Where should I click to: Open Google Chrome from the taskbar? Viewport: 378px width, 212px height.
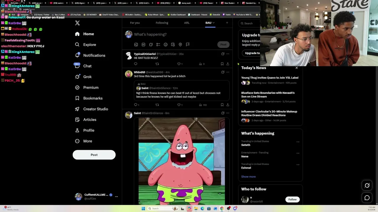[222, 208]
